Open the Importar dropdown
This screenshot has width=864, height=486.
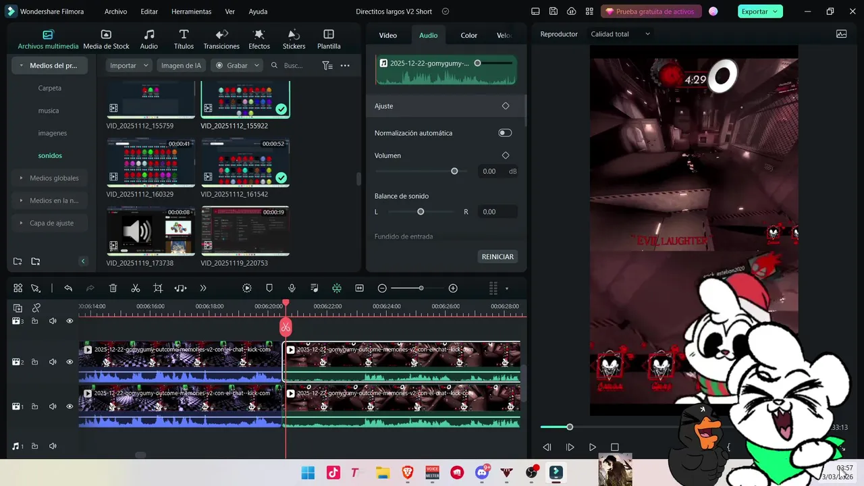130,65
